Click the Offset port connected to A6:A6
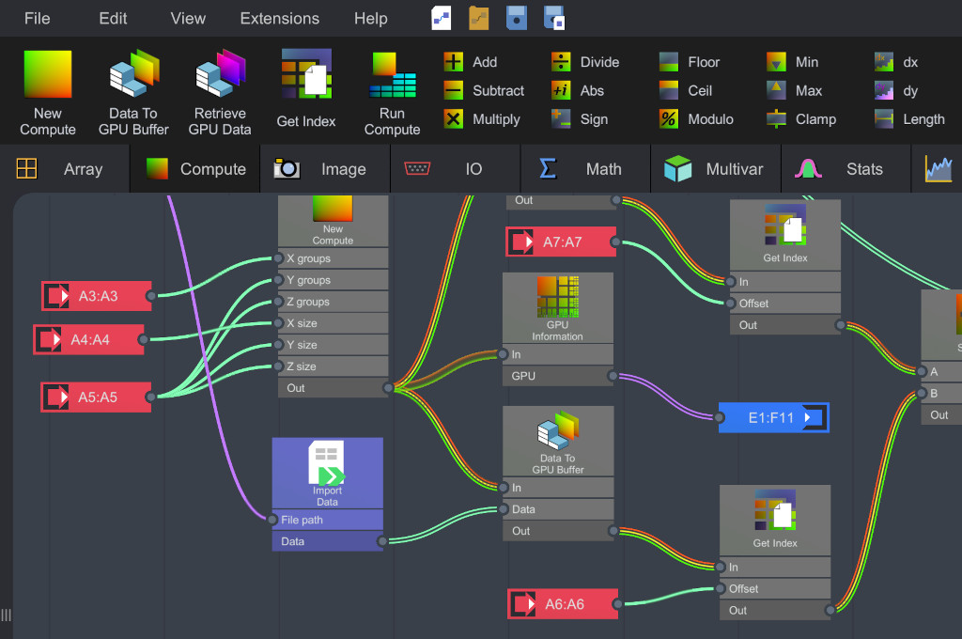Viewport: 962px width, 639px height. click(x=721, y=588)
